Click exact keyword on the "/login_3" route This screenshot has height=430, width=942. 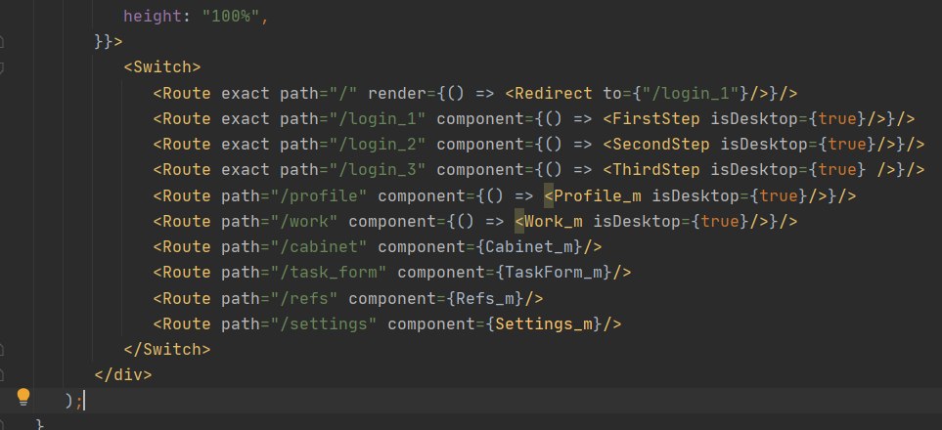click(x=246, y=170)
